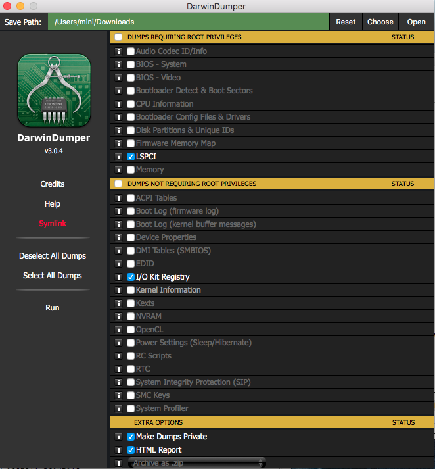Show info icon for Memory dump
The width and height of the screenshot is (435, 469).
point(119,170)
